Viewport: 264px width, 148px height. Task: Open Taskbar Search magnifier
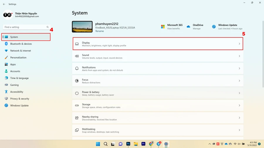[105, 144]
